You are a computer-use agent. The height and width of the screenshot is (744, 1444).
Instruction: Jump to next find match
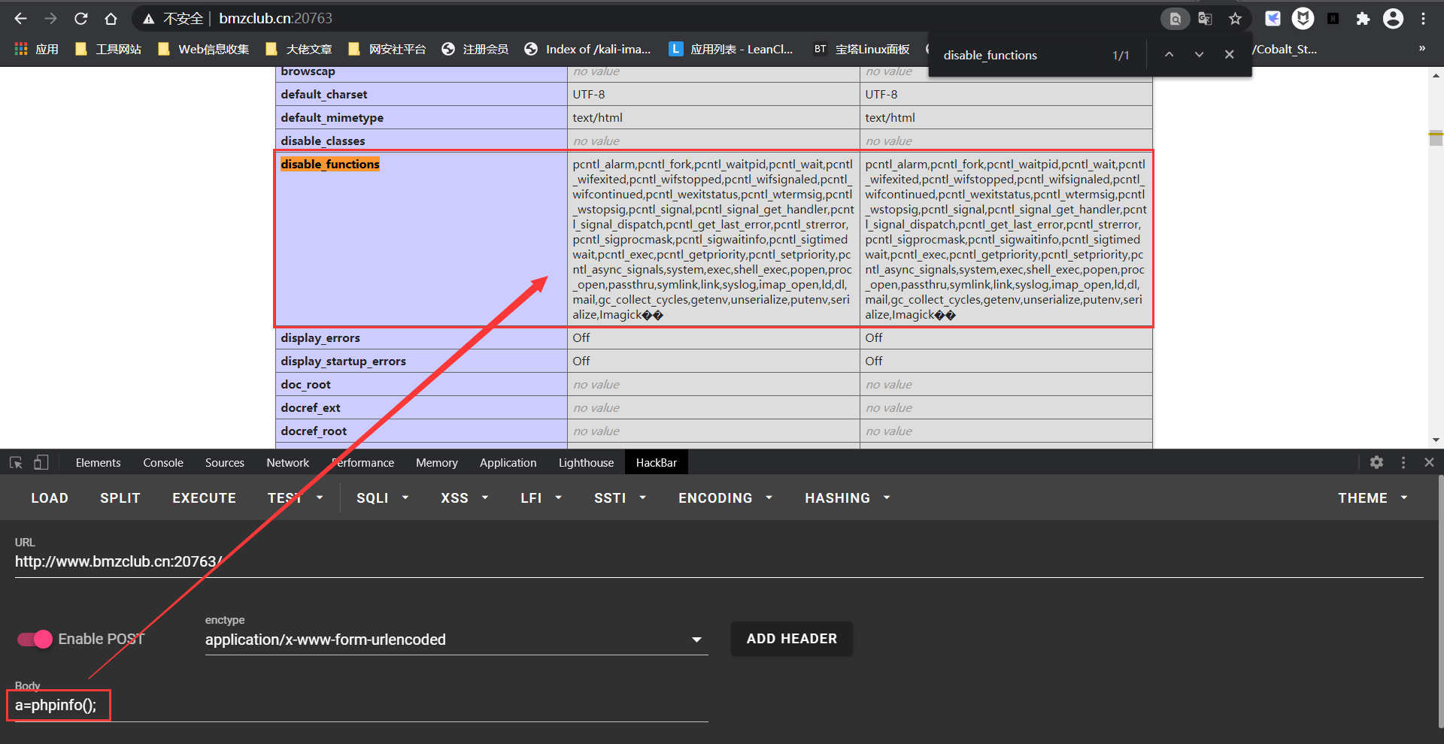pos(1199,55)
